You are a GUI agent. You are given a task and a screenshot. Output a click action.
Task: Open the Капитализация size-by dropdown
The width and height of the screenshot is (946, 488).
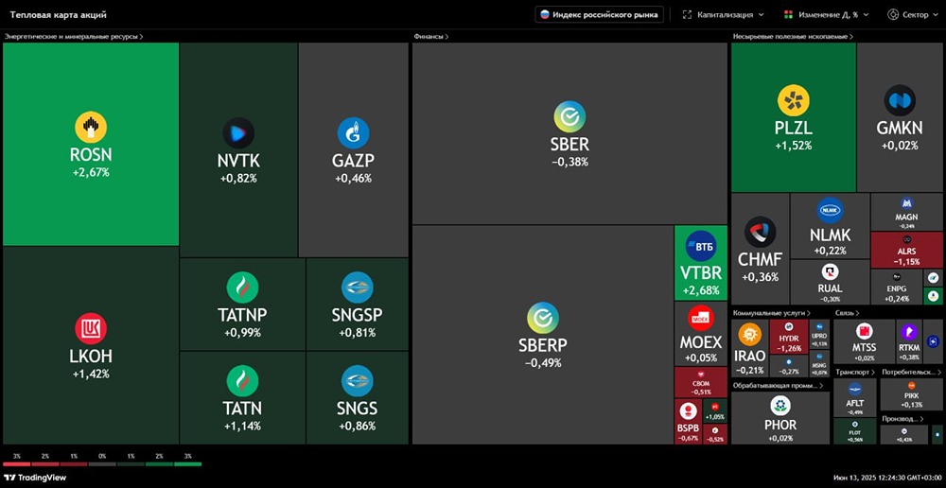[x=723, y=14]
